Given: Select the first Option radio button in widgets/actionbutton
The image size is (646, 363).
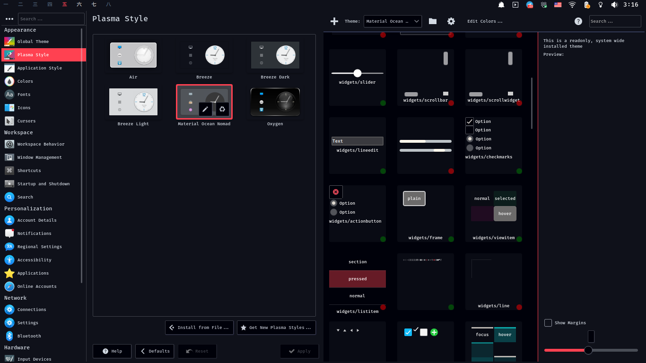Looking at the screenshot, I should pos(334,203).
